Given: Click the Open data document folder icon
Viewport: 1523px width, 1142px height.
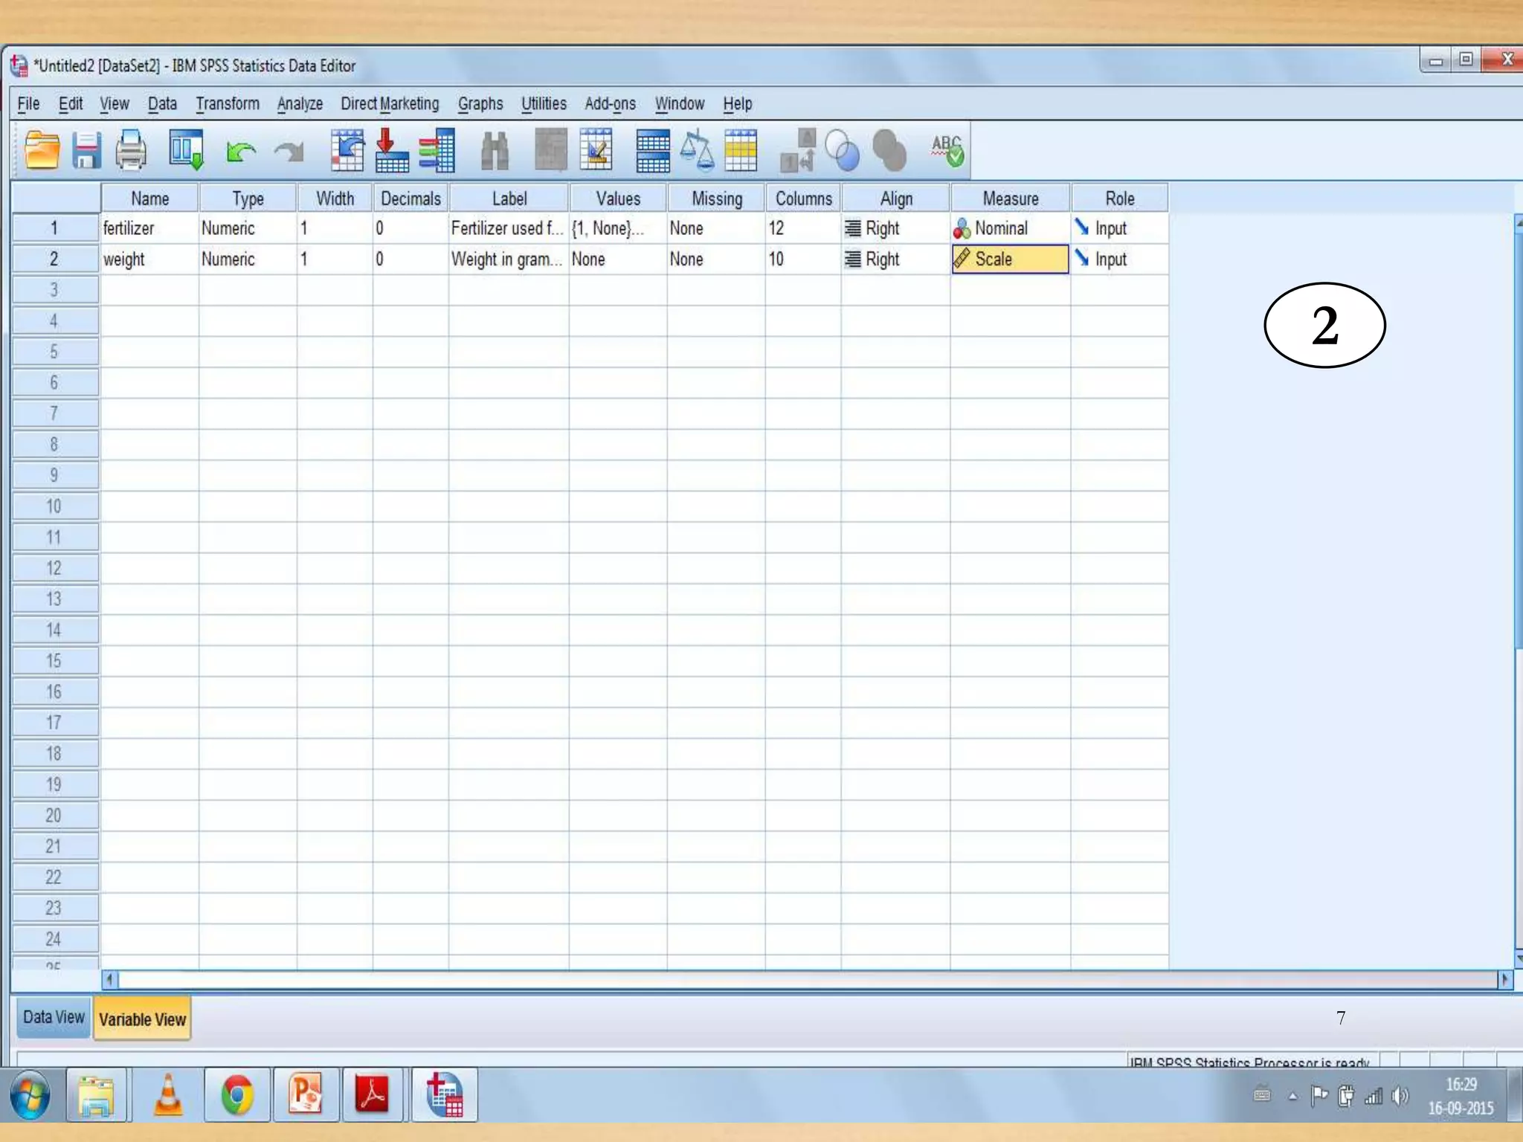Looking at the screenshot, I should pyautogui.click(x=42, y=150).
